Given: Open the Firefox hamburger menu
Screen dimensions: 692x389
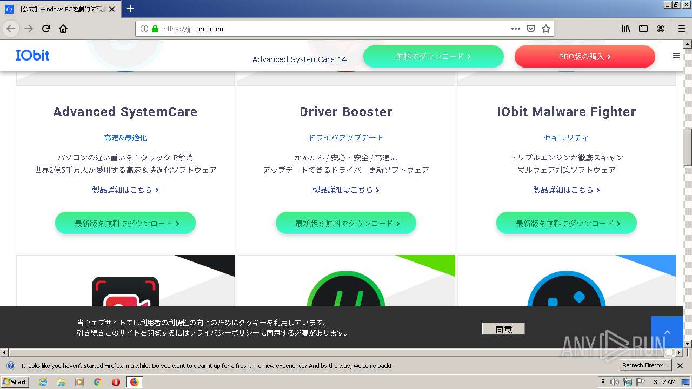Looking at the screenshot, I should pos(681,29).
